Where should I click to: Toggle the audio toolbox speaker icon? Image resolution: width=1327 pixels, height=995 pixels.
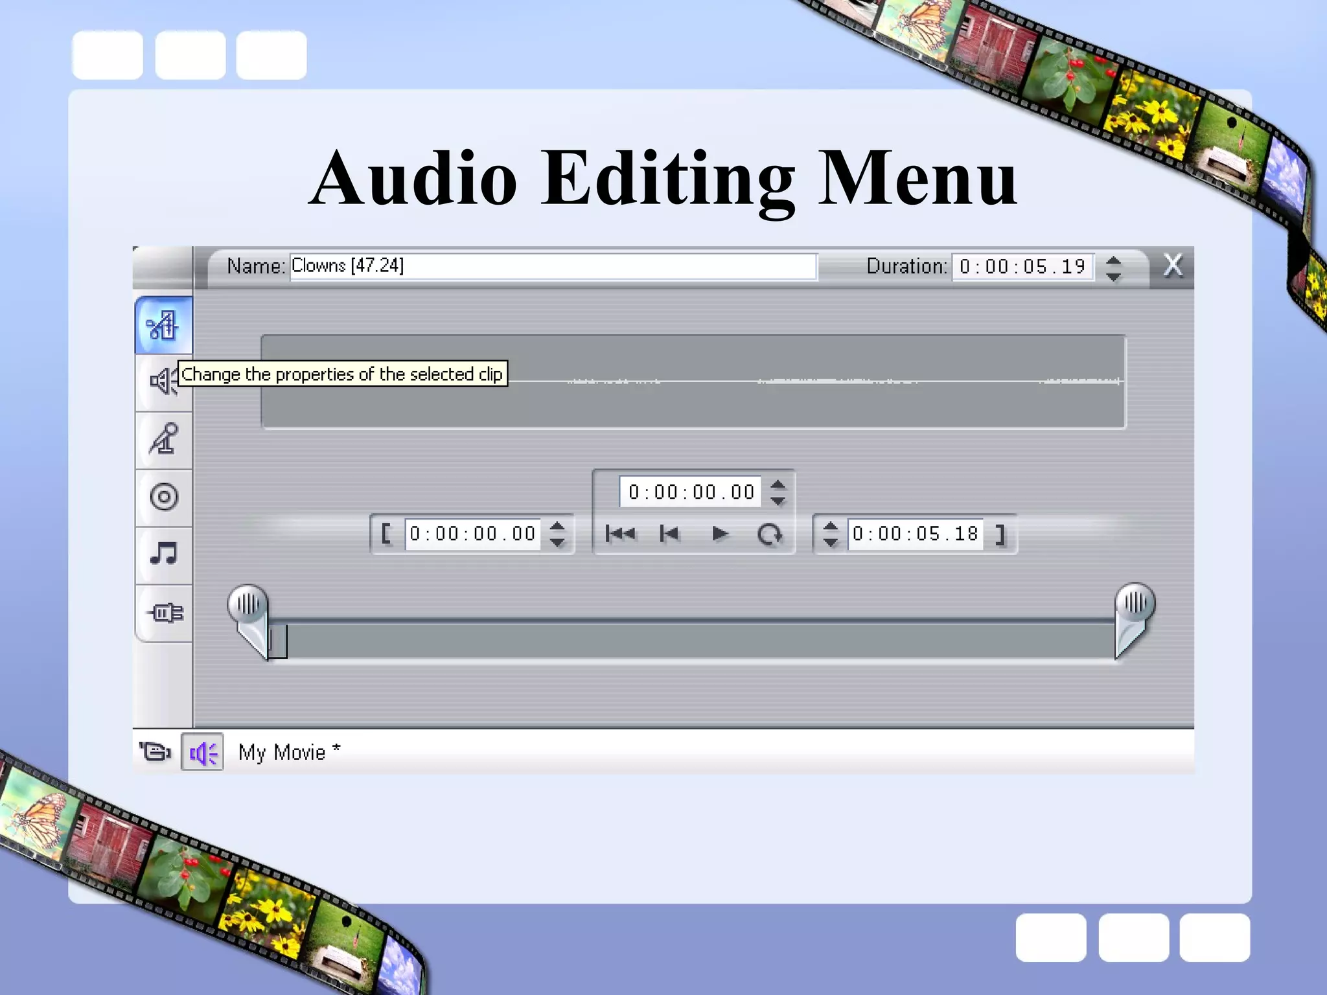(x=202, y=752)
